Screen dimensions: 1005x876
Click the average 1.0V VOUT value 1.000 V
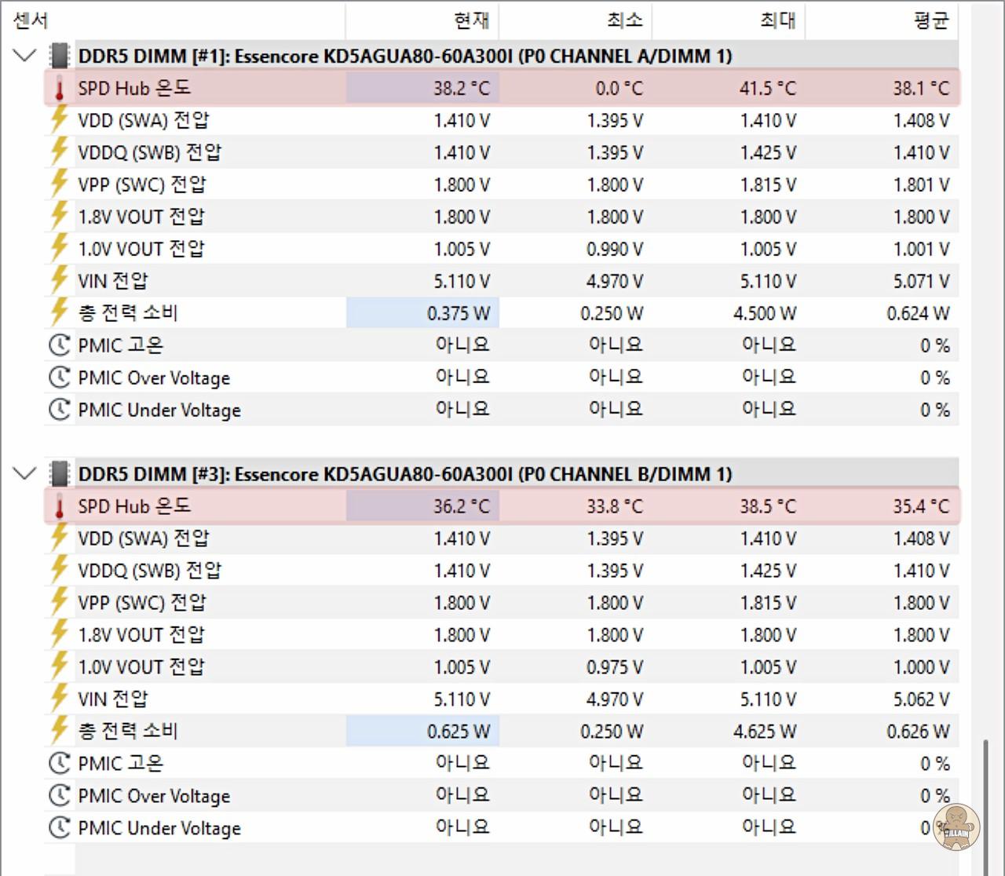[x=922, y=667]
